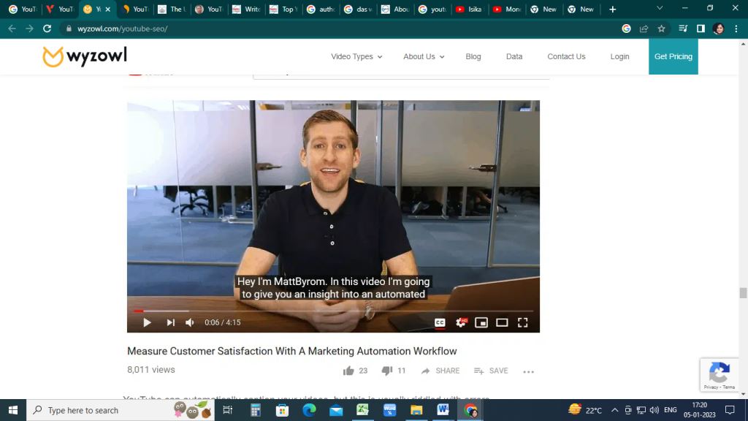Click SAVE to playlist

click(491, 371)
